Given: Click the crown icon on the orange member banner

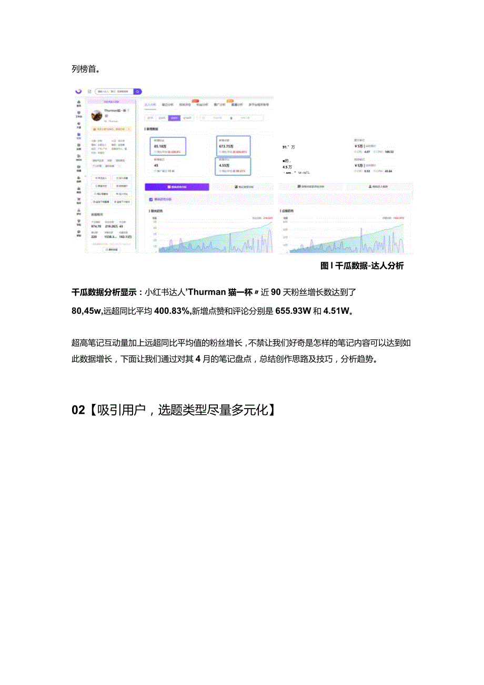Looking at the screenshot, I should coord(96,129).
